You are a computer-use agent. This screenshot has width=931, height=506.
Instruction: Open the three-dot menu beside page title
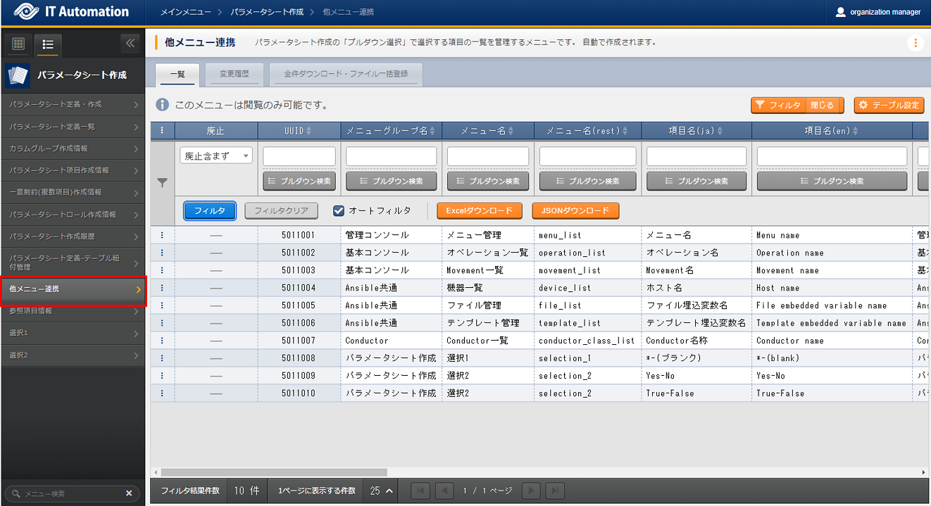(x=915, y=43)
